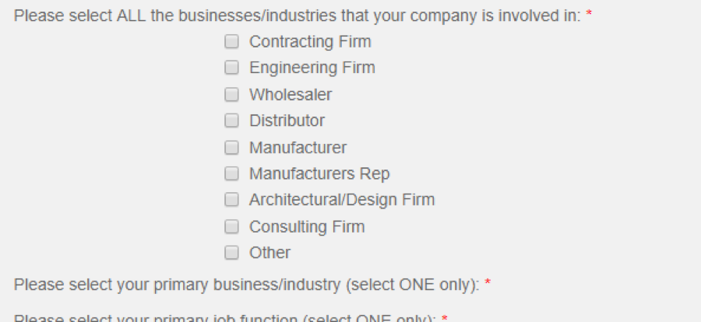This screenshot has width=701, height=322.
Task: Click the Architectural/Design Firm label text
Action: tap(342, 200)
